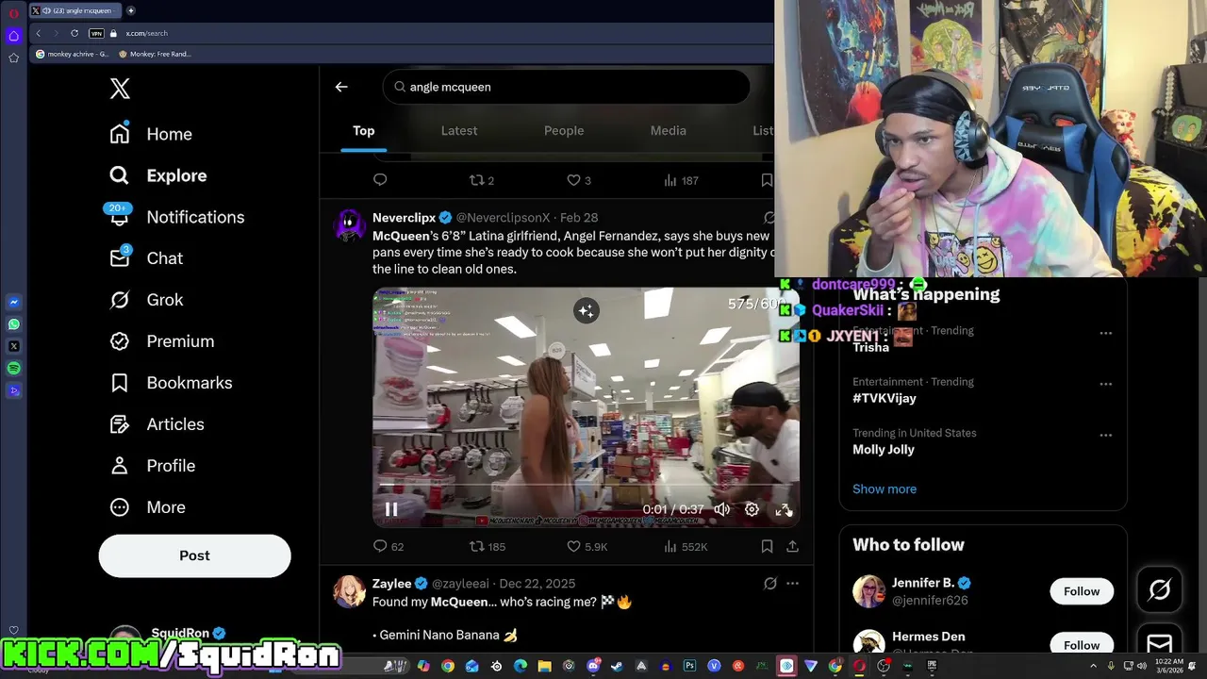Open Grok actions on Zaylee post
Screen dimensions: 1207x679
pyautogui.click(x=769, y=584)
